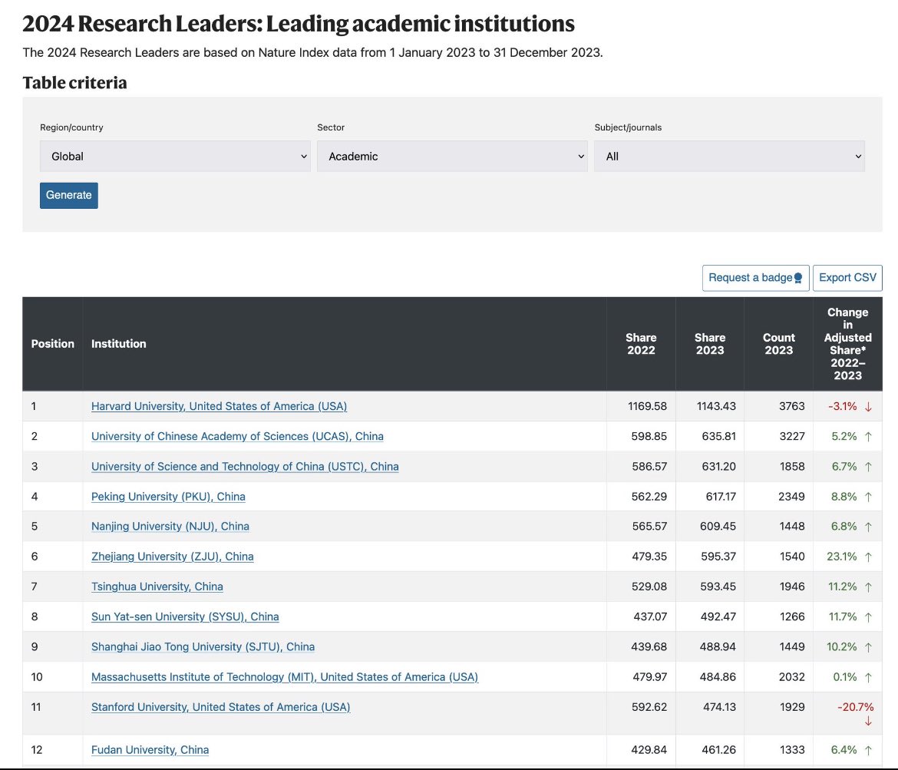
Task: Click the green up arrow beside 5.2%
Action: coord(868,437)
